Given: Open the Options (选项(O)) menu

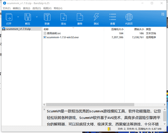Looking at the screenshot, I should pyautogui.click(x=37, y=8).
